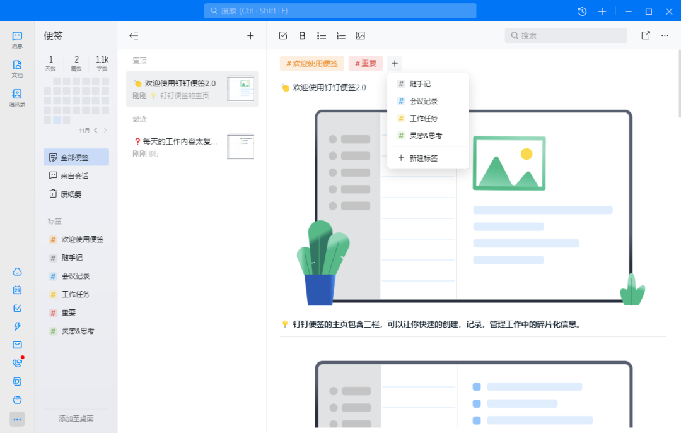The image size is (681, 433).
Task: Select 随手记 in tag dropdown
Action: coord(428,84)
